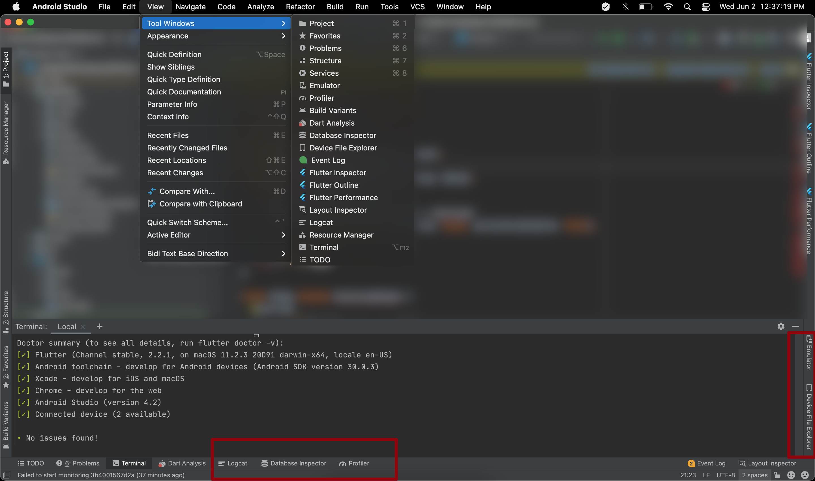Toggle the Terminal tool window
815x481 pixels.
(x=129, y=463)
